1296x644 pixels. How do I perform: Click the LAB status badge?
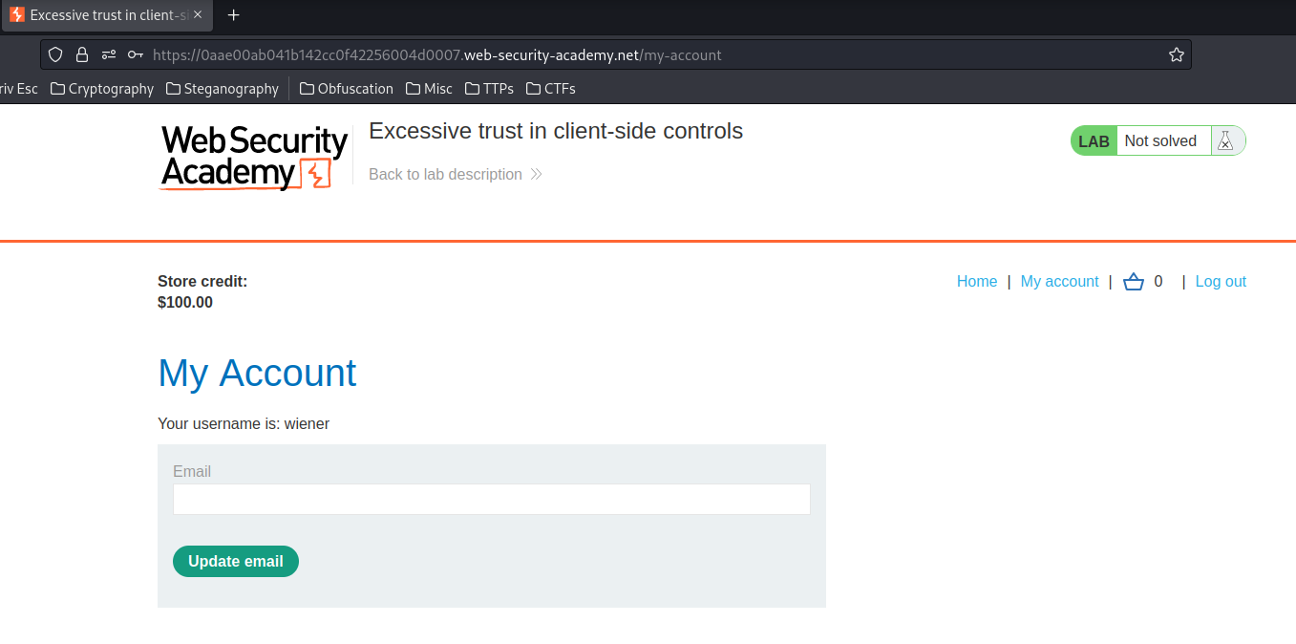coord(1094,141)
